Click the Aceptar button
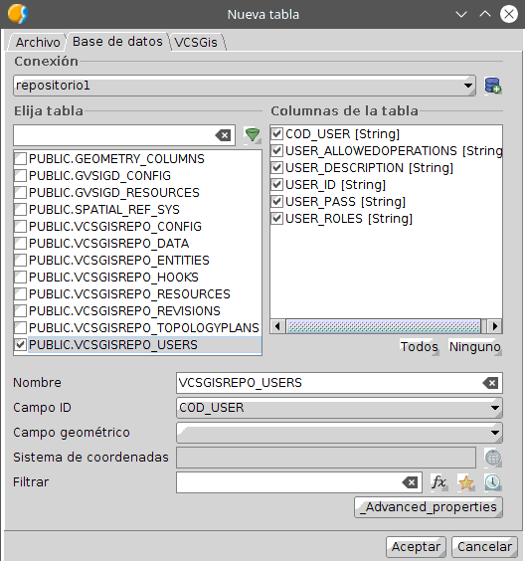 pos(416,547)
